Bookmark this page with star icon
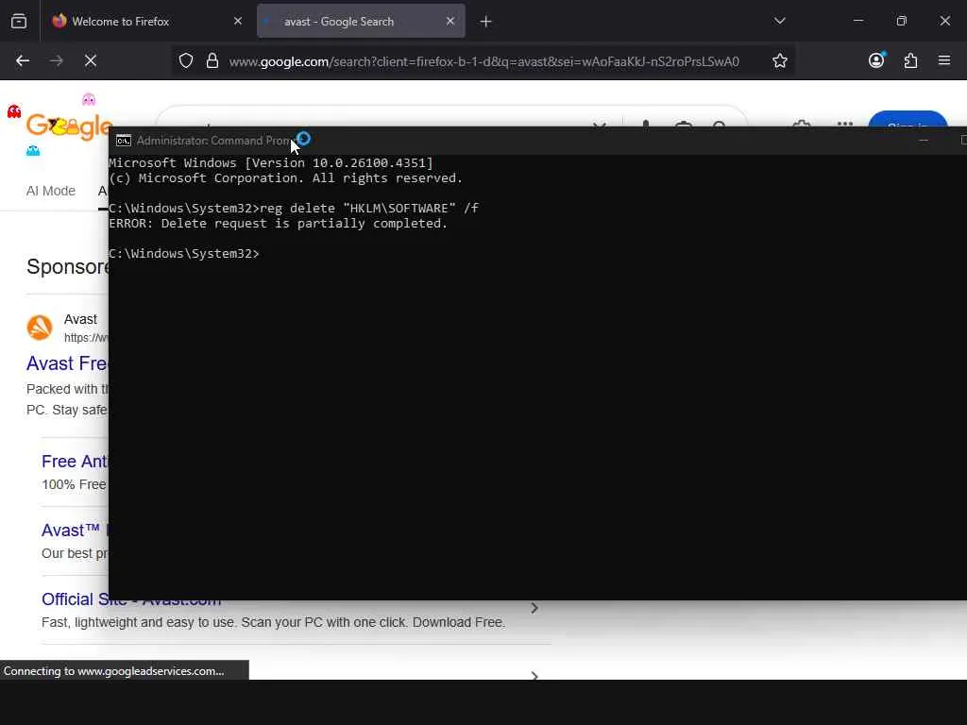This screenshot has width=967, height=725. [779, 60]
